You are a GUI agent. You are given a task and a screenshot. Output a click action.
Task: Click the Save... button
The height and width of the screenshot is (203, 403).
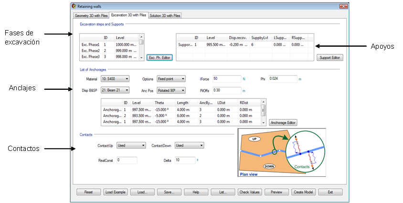[x=169, y=192]
